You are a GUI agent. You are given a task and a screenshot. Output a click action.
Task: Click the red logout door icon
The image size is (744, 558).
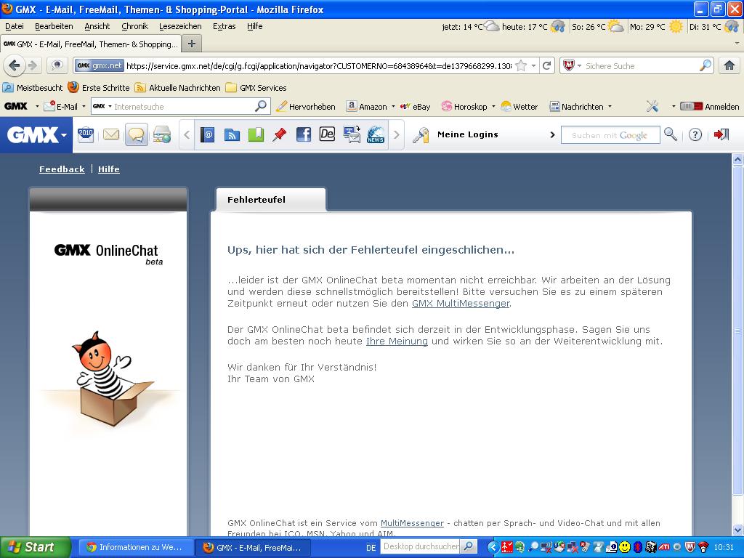pos(721,134)
